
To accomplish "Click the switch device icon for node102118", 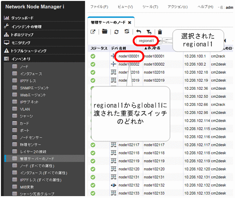I will [x=113, y=153].
